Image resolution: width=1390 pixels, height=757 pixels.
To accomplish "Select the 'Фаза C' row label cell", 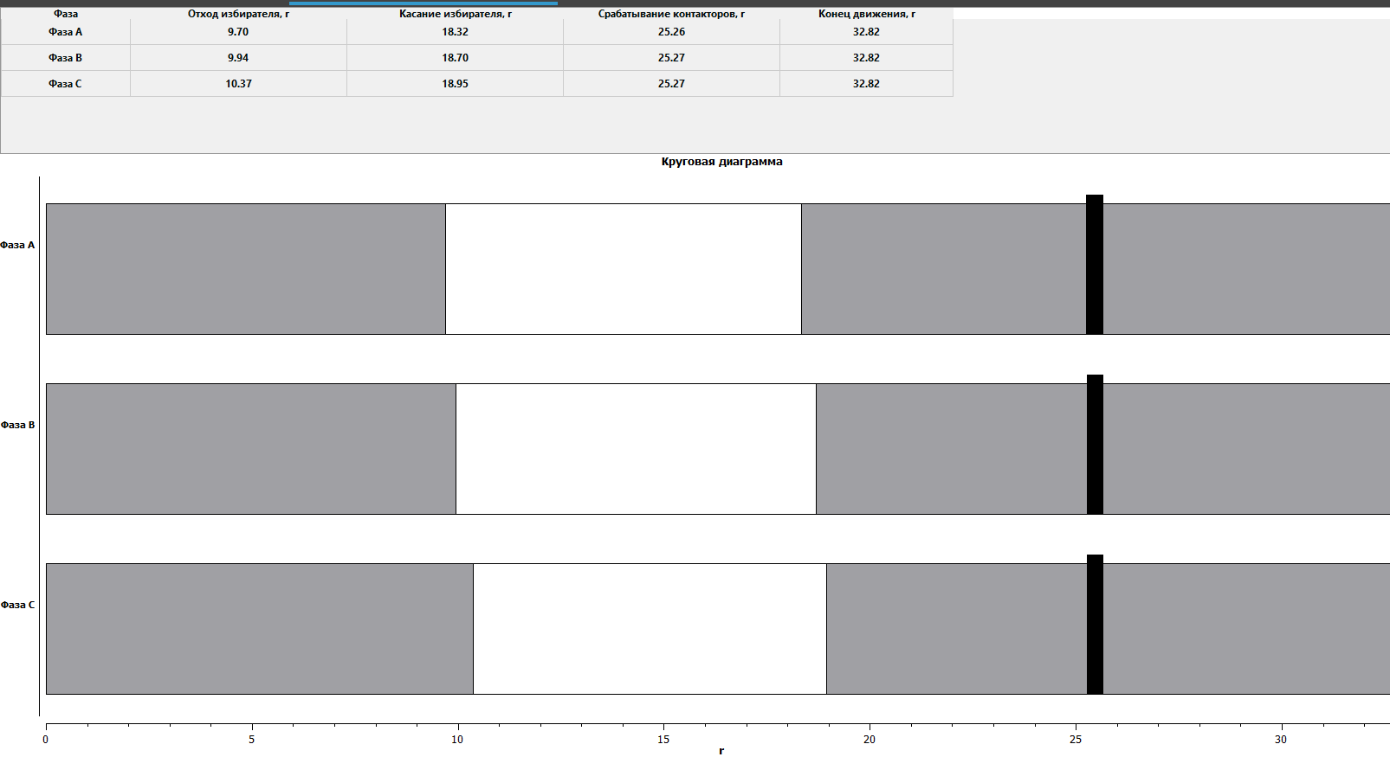I will pos(66,84).
